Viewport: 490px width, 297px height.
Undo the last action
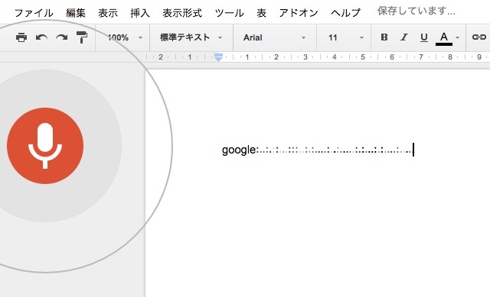pos(41,37)
